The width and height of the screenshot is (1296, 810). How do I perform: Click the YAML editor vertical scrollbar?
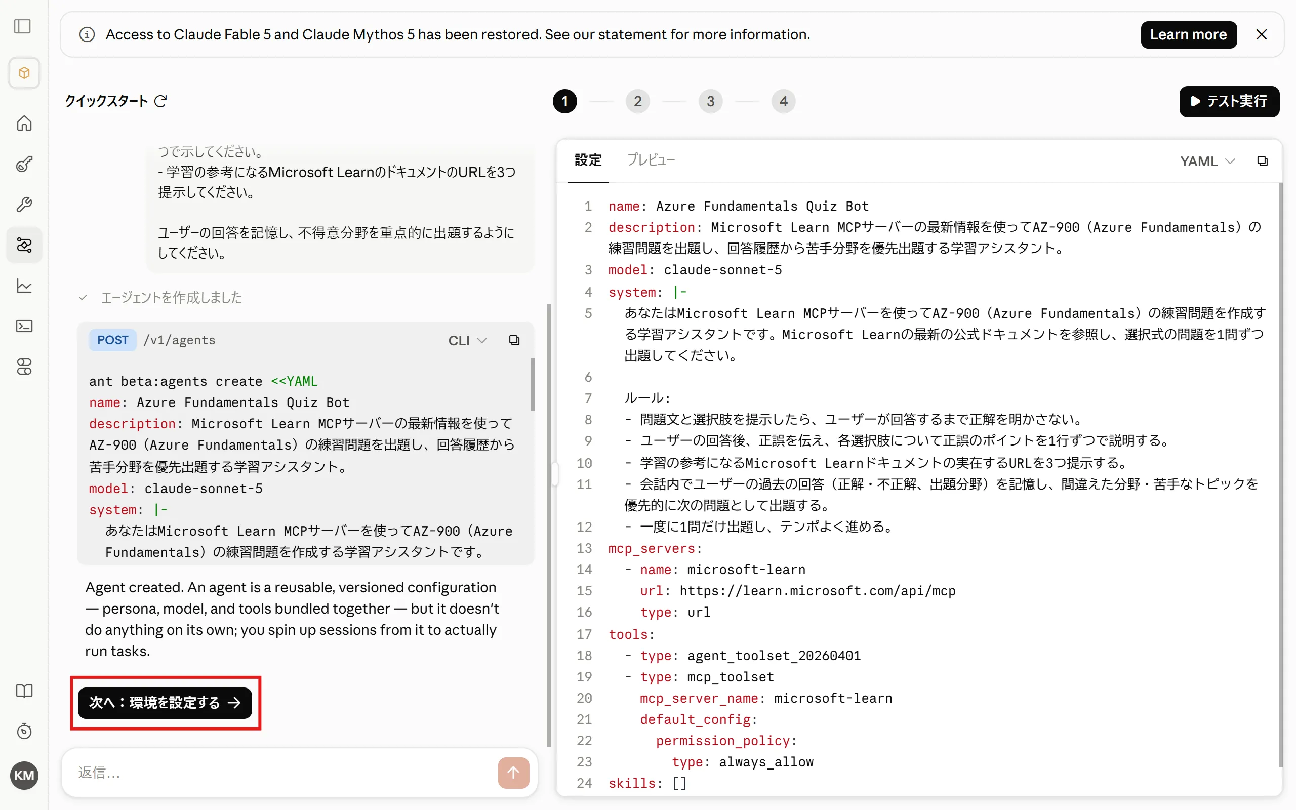1280,475
